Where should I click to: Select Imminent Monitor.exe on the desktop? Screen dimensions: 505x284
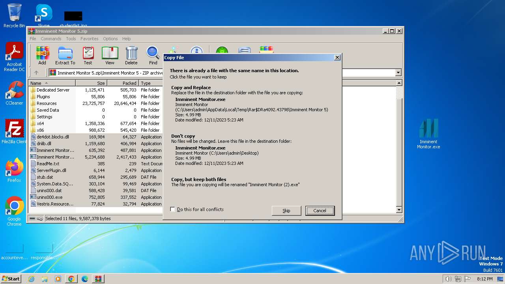point(428,134)
